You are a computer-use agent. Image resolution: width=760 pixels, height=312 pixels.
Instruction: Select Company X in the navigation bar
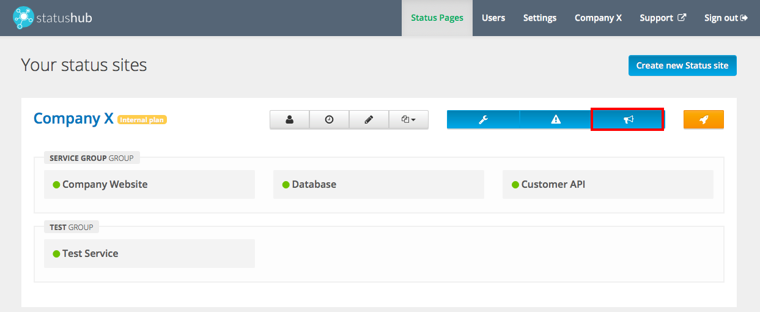click(598, 18)
